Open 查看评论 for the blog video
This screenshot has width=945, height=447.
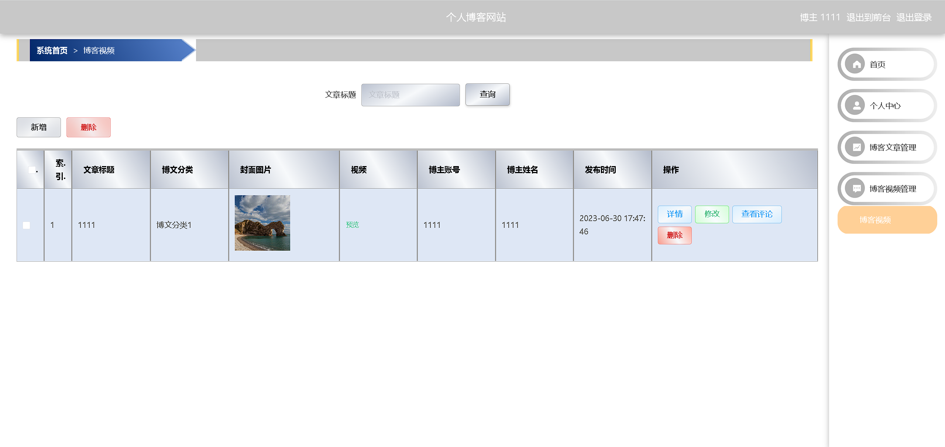click(757, 214)
